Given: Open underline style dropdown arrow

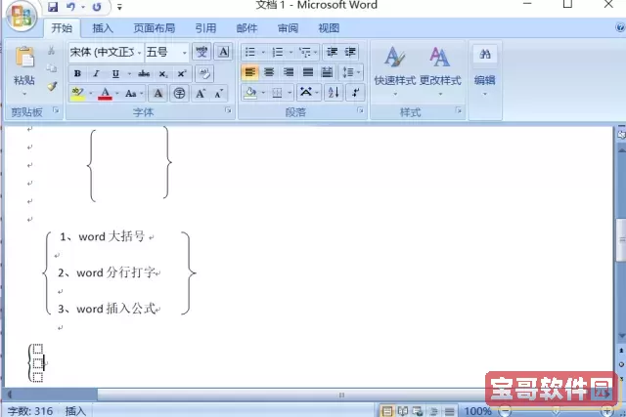Looking at the screenshot, I should pyautogui.click(x=129, y=74).
